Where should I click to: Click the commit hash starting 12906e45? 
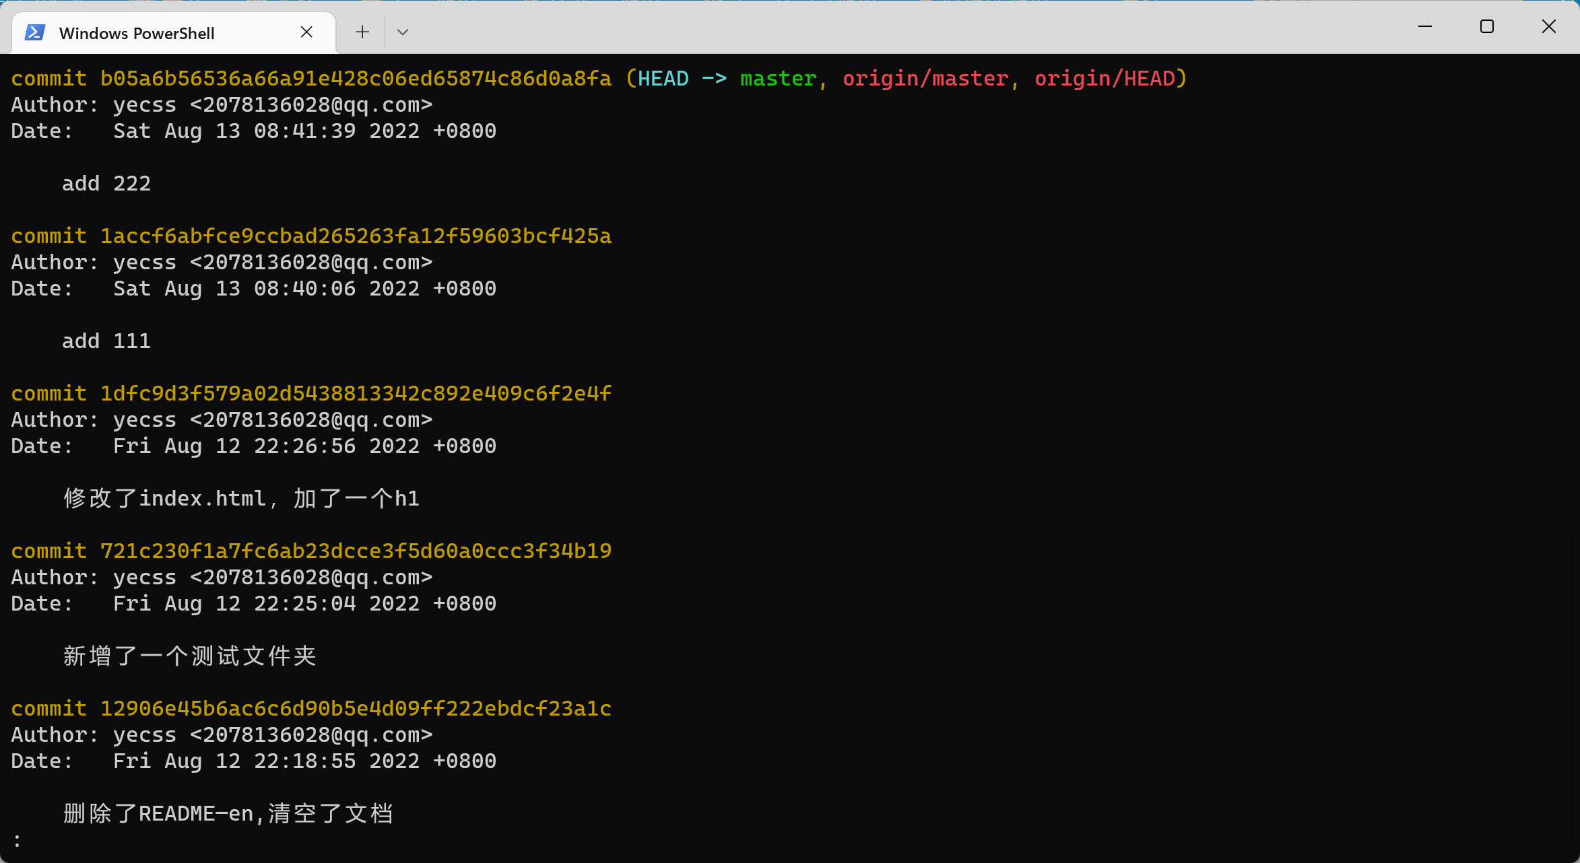[356, 709]
